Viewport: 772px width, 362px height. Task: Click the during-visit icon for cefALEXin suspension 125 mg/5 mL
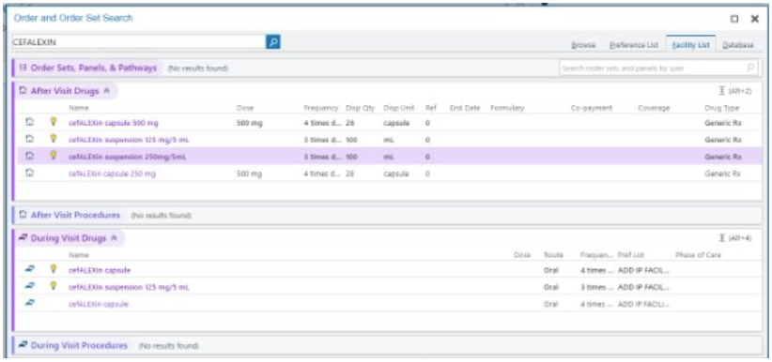[x=30, y=286]
